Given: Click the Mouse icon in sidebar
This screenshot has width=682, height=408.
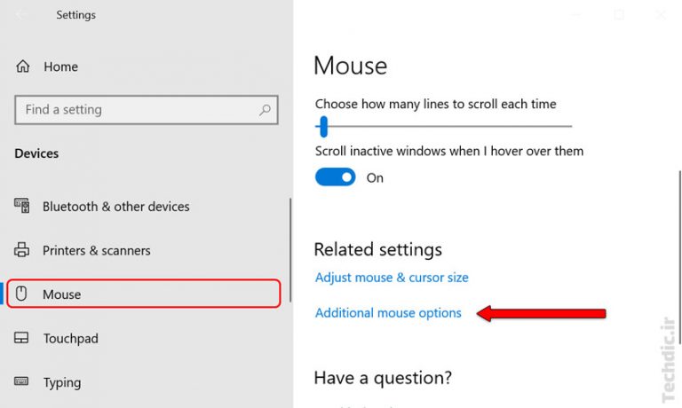Looking at the screenshot, I should pyautogui.click(x=23, y=294).
